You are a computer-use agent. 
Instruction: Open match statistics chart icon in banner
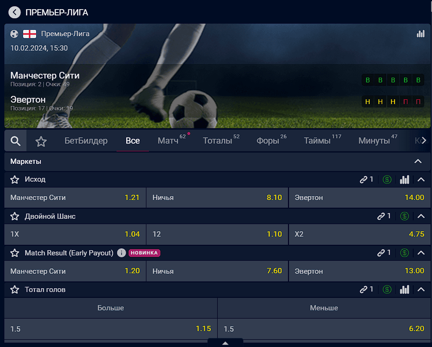point(420,34)
